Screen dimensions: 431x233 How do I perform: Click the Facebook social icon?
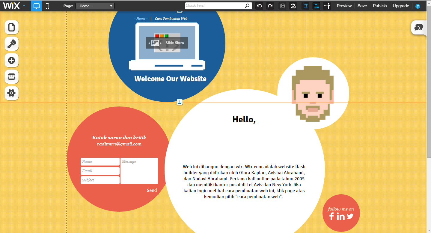331,216
